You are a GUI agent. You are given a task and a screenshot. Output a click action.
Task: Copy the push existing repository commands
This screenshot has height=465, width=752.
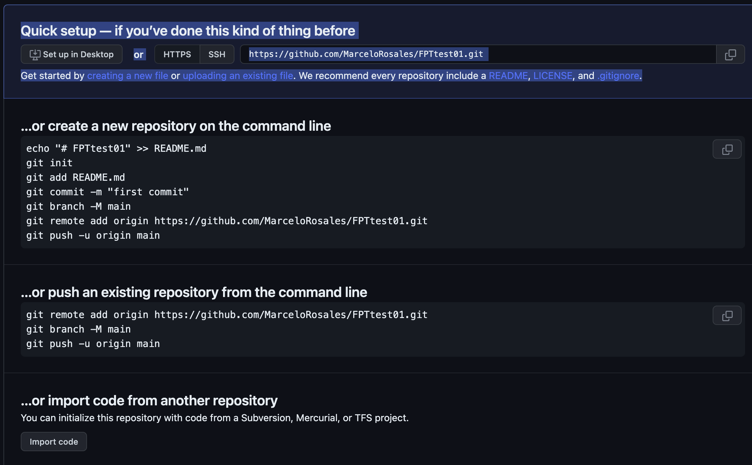tap(727, 316)
